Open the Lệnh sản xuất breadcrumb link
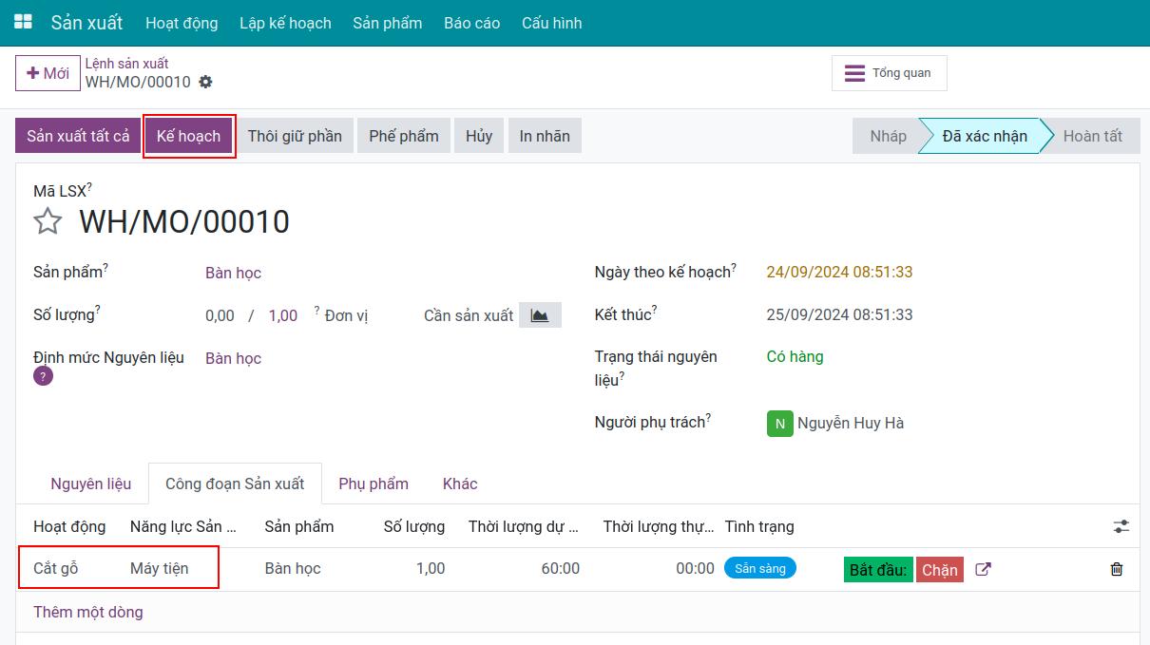Viewport: 1150px width, 645px height. point(126,64)
